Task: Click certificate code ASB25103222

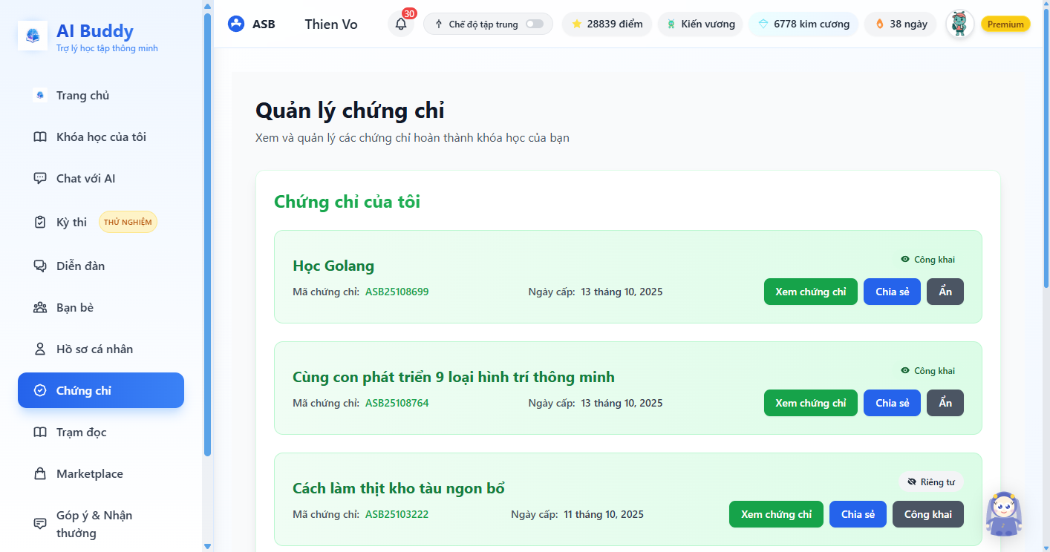Action: [x=397, y=514]
